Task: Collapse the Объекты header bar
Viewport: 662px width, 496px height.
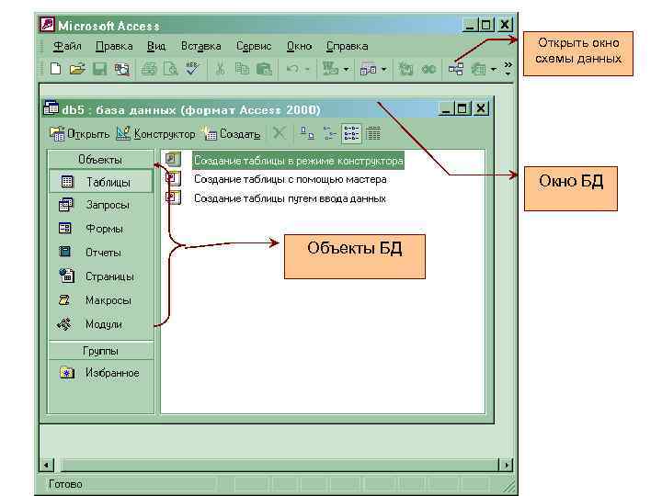Action: coord(100,160)
